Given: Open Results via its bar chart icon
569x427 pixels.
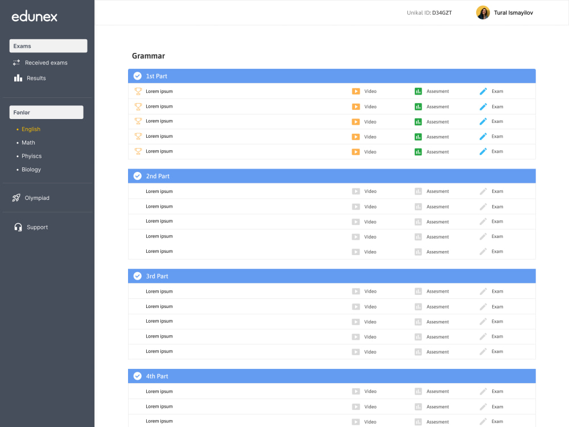Looking at the screenshot, I should [18, 78].
